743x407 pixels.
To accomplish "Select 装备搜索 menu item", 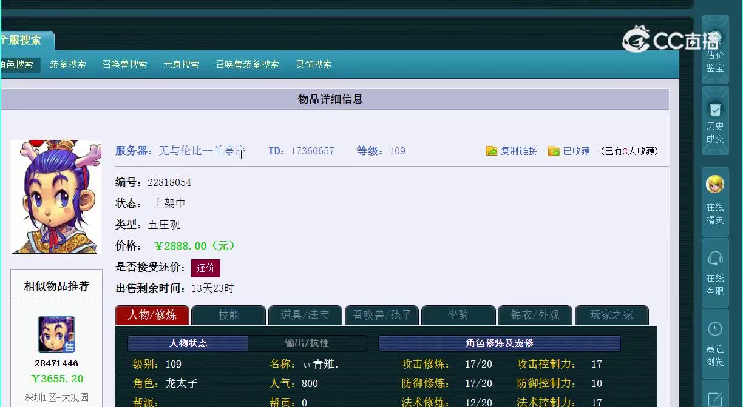I will tap(68, 64).
